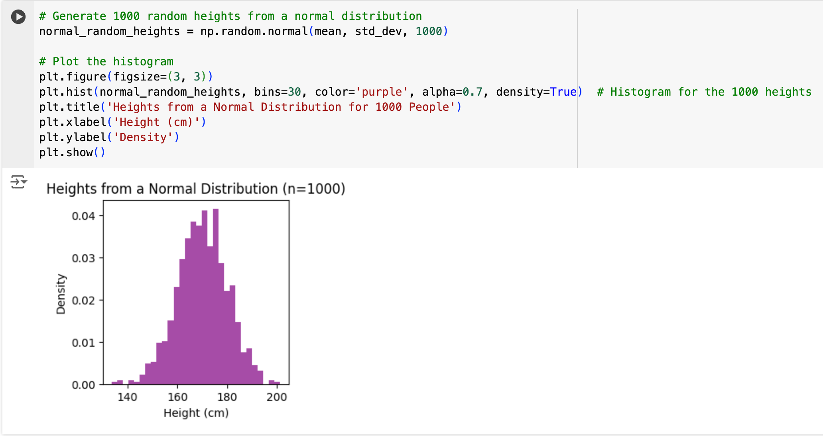Click the plt.show() line
823x436 pixels.
72,153
